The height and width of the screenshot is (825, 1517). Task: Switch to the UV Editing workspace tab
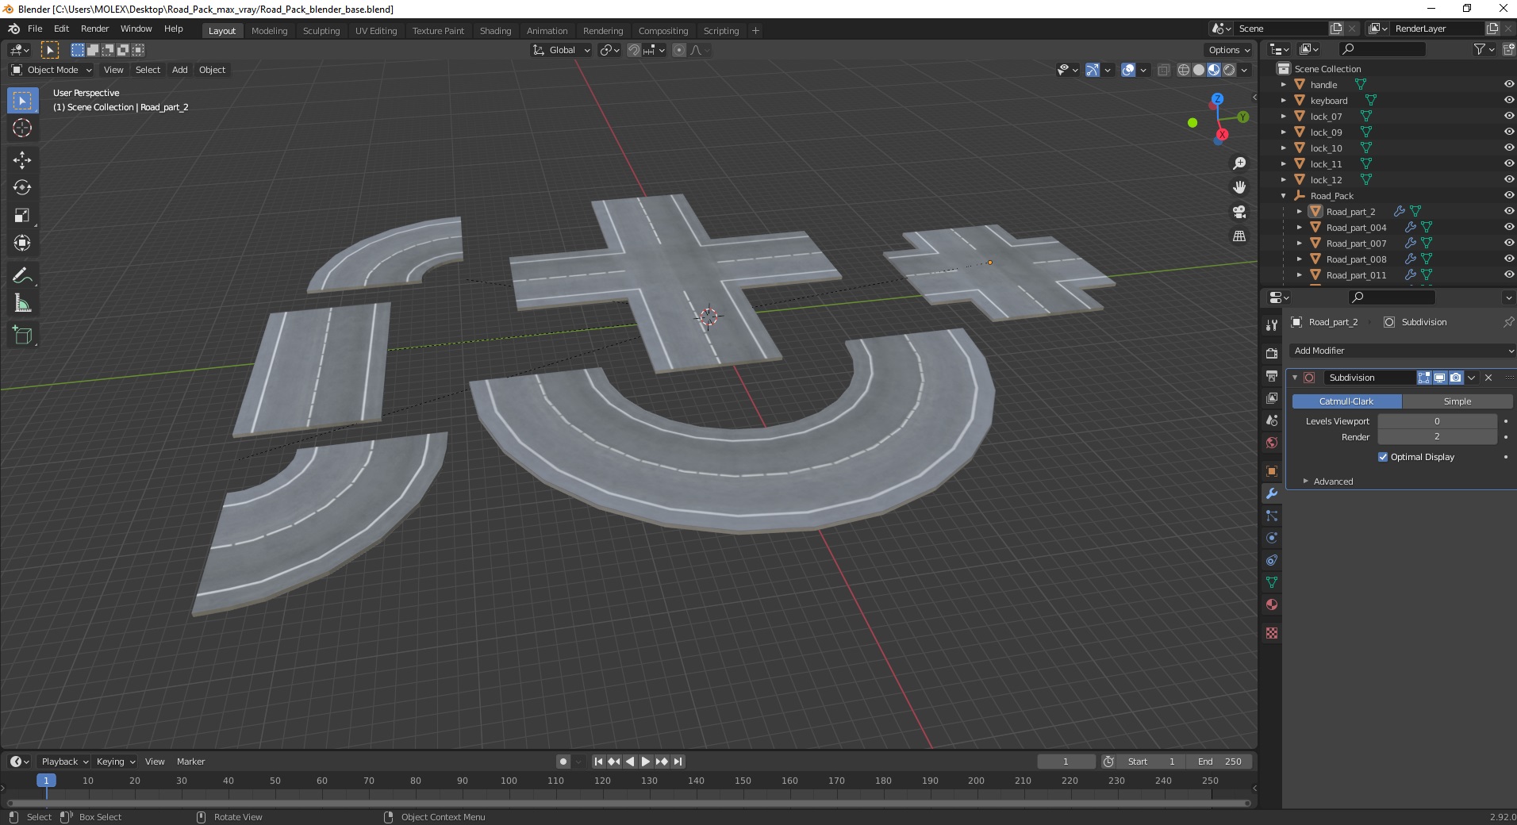(376, 31)
